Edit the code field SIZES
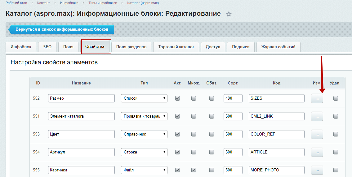Screen dimensions: 352x177 277,98
